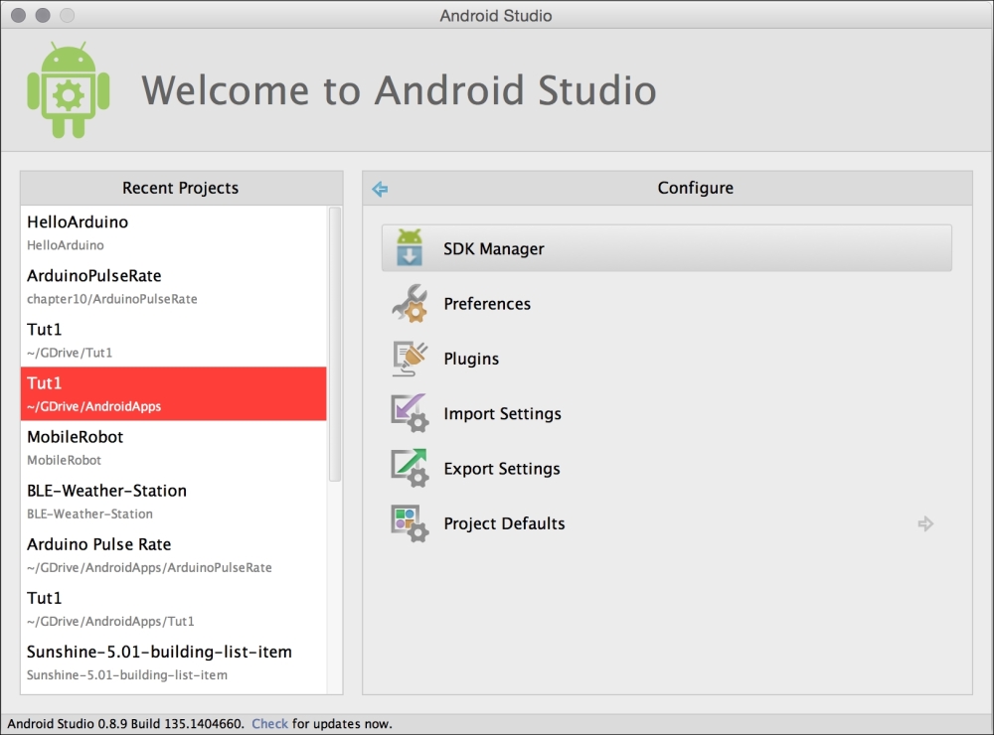Open Plugins settings
Image resolution: width=994 pixels, height=735 pixels.
pyautogui.click(x=666, y=359)
